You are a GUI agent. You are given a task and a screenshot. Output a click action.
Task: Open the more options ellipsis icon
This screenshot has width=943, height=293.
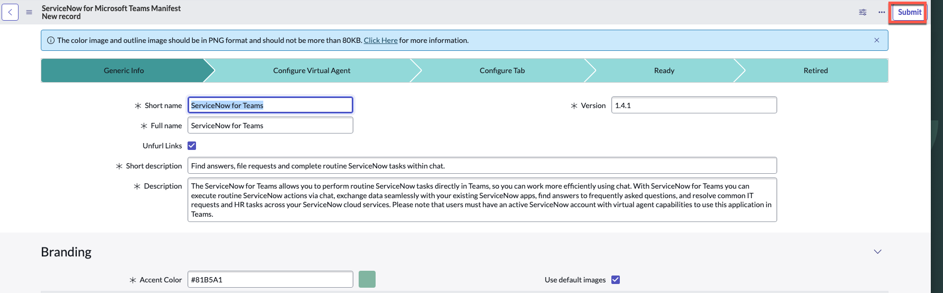point(882,12)
